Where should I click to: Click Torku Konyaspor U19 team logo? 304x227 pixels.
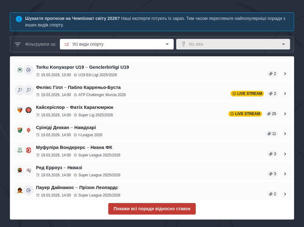pyautogui.click(x=19, y=70)
